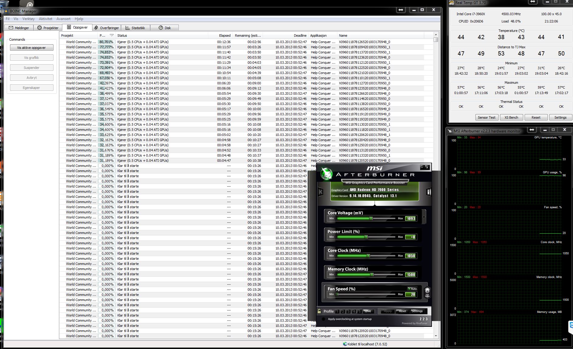Click the Core Voltage slider handle
Viewport: 573px width, 349px height.
pos(371,219)
